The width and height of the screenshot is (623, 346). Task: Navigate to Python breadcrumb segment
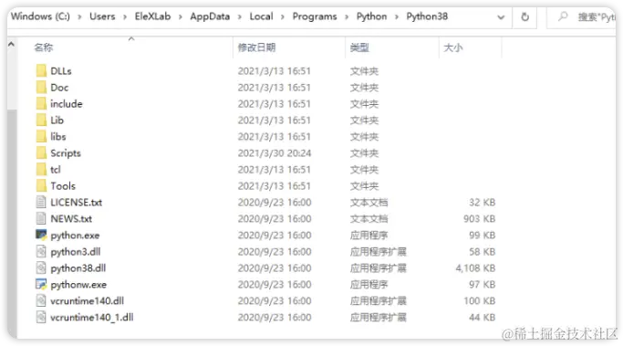371,16
